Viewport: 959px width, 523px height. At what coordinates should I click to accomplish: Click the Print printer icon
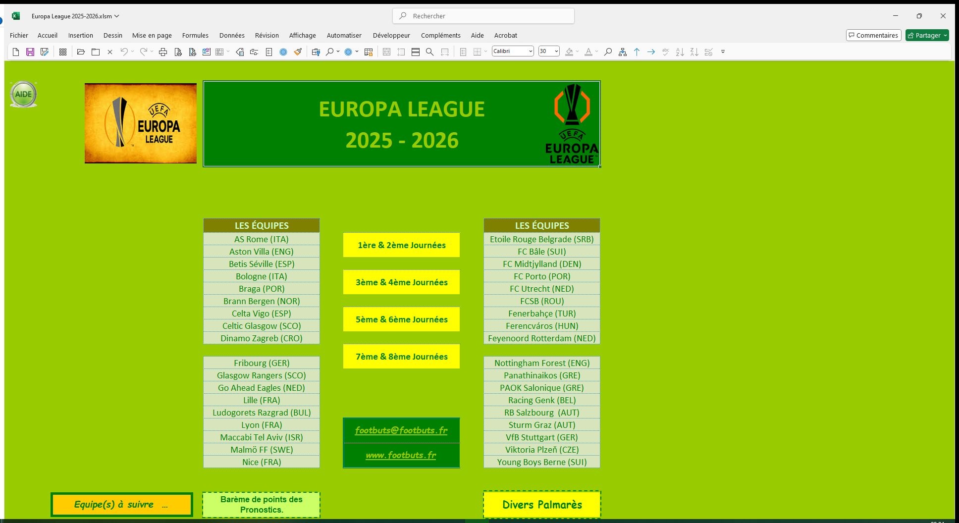[163, 52]
